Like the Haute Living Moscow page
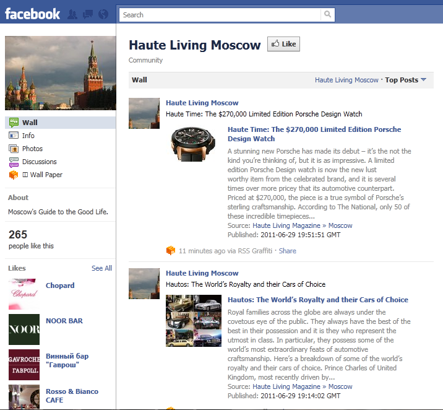443x410 pixels. [x=283, y=44]
